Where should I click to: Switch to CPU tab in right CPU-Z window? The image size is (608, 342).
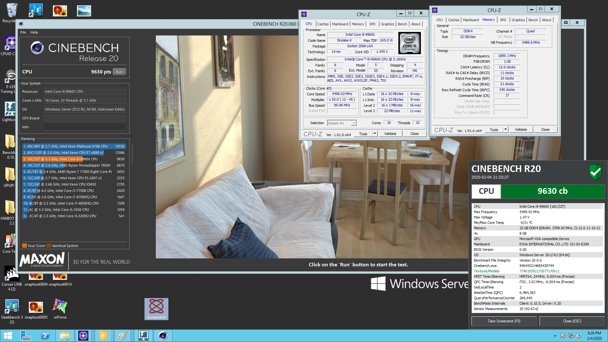point(440,20)
